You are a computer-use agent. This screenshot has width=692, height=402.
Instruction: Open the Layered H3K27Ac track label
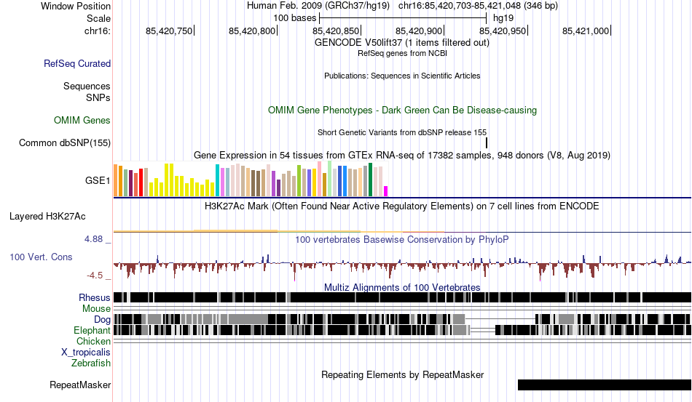47,216
